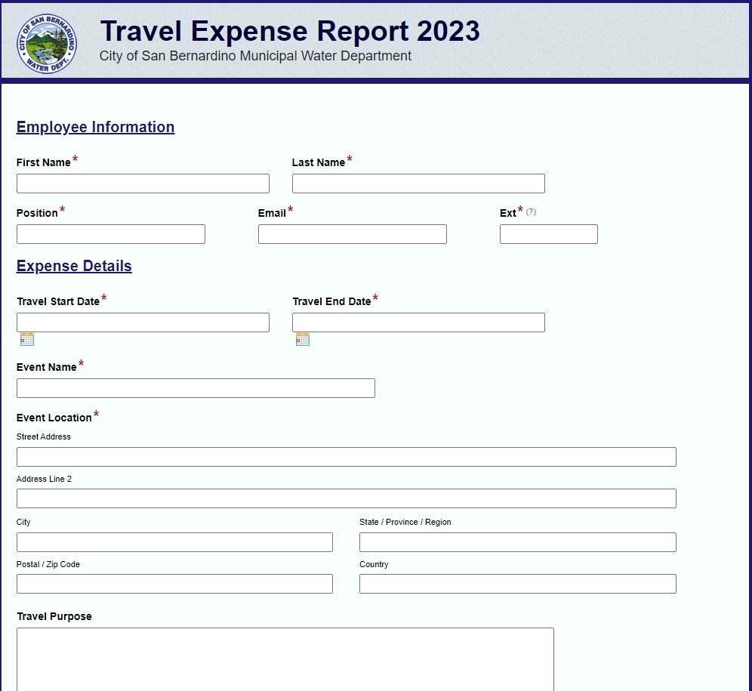Click the State / Province / Region field
Viewport: 752px width, 691px height.
click(x=516, y=541)
